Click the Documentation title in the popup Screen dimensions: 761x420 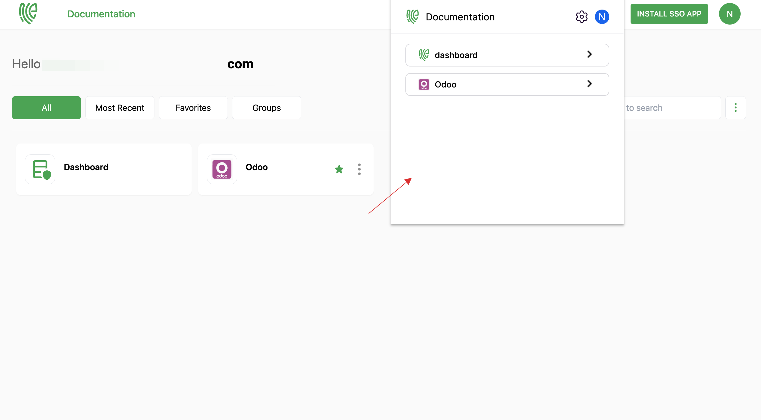tap(460, 17)
